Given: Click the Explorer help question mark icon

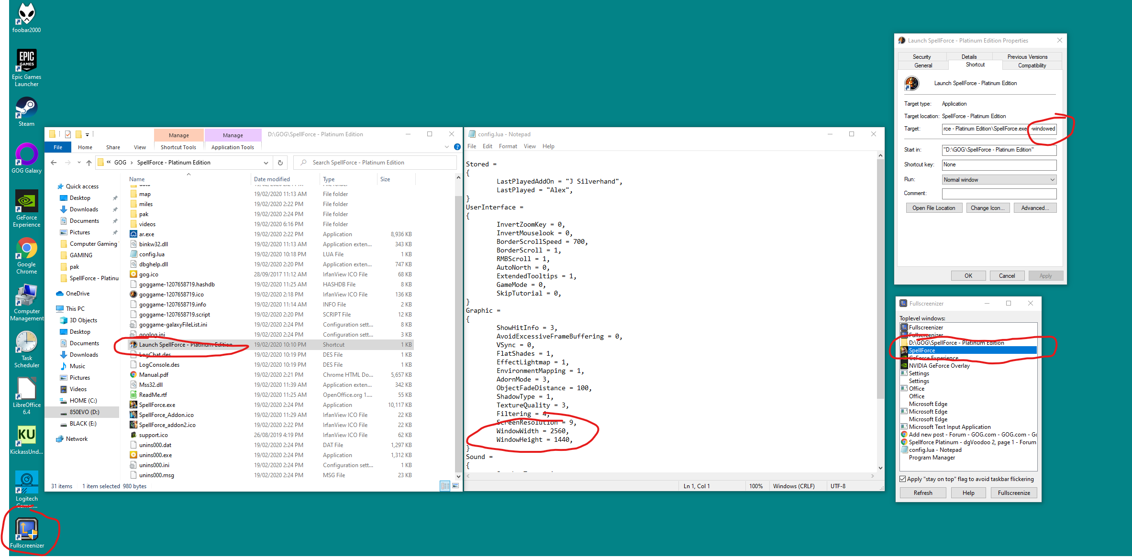Looking at the screenshot, I should coord(457,147).
